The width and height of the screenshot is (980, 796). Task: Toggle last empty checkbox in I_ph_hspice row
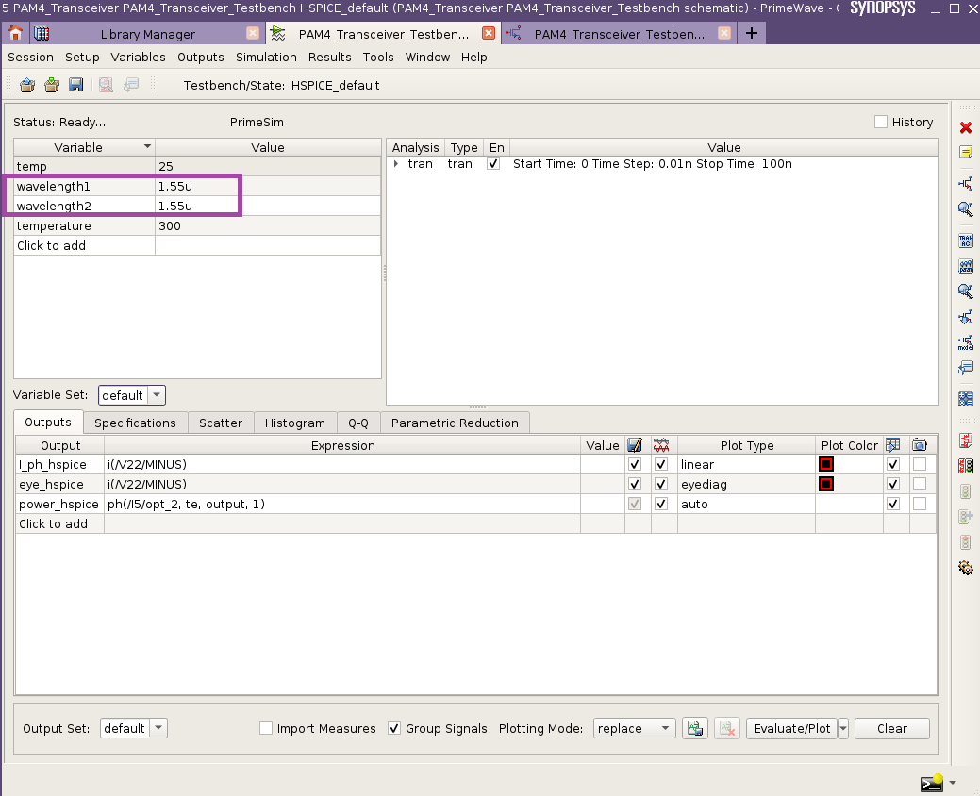[x=920, y=464]
